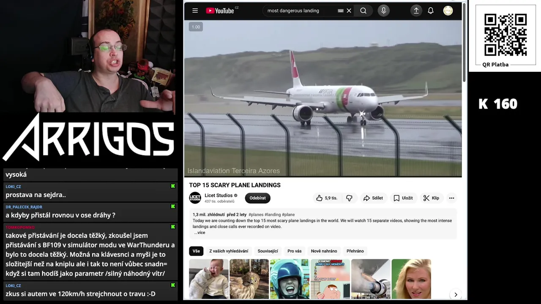Open the upload/create video button
Screen dimensions: 541x304
416,11
